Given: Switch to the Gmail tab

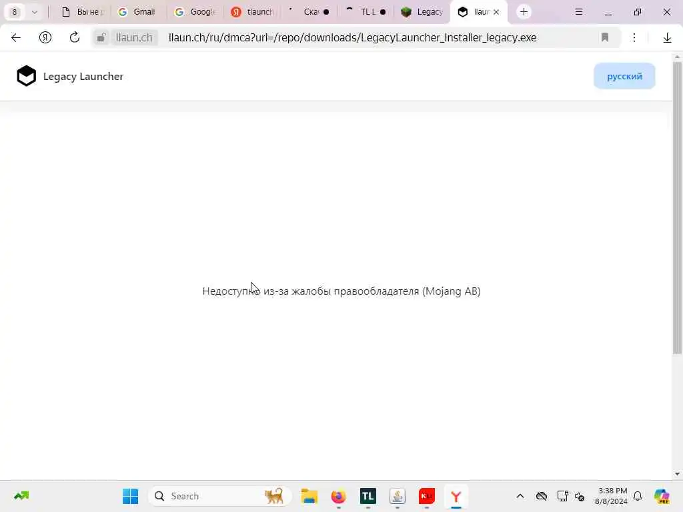Looking at the screenshot, I should 137,12.
